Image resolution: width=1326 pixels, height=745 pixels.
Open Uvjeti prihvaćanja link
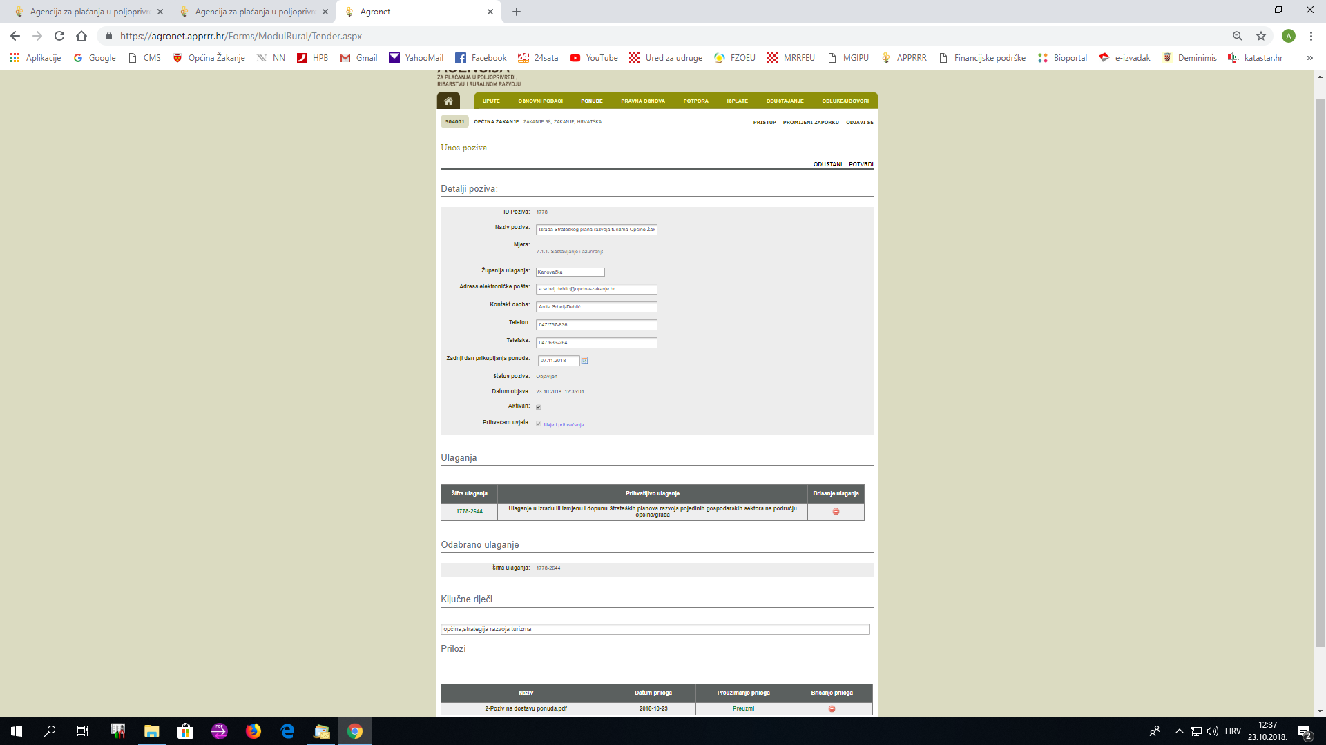564,425
